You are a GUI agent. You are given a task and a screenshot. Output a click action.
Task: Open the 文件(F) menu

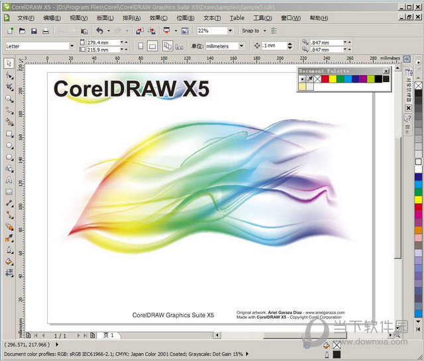coord(26,18)
